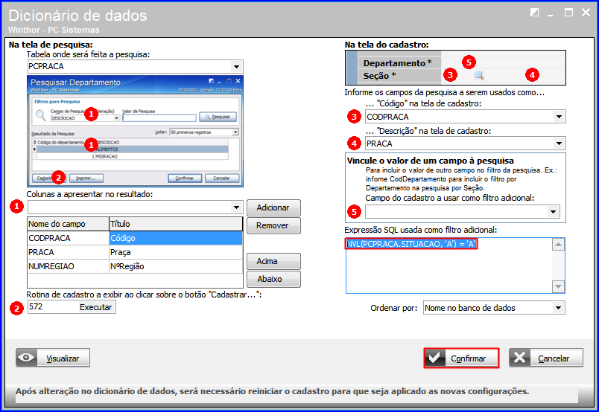
Task: Click the Seção label in cadastro preview
Action: [x=379, y=76]
